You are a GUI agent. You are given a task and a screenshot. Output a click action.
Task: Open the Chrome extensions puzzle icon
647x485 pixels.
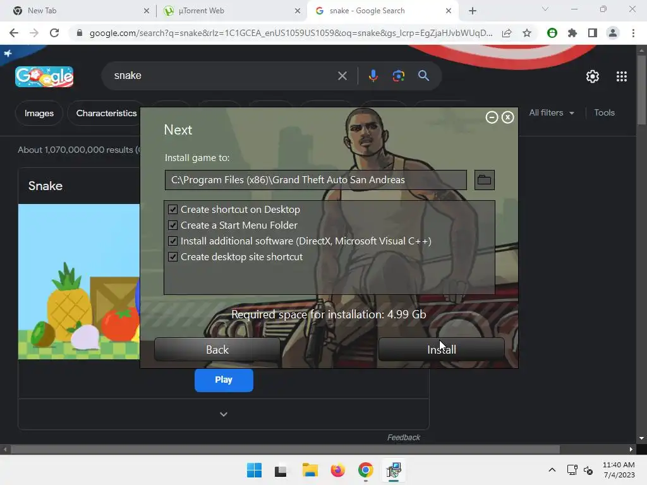point(572,33)
